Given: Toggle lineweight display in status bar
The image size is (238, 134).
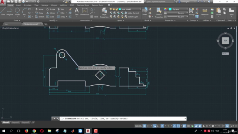Looking at the screenshot, I should pos(184,126).
